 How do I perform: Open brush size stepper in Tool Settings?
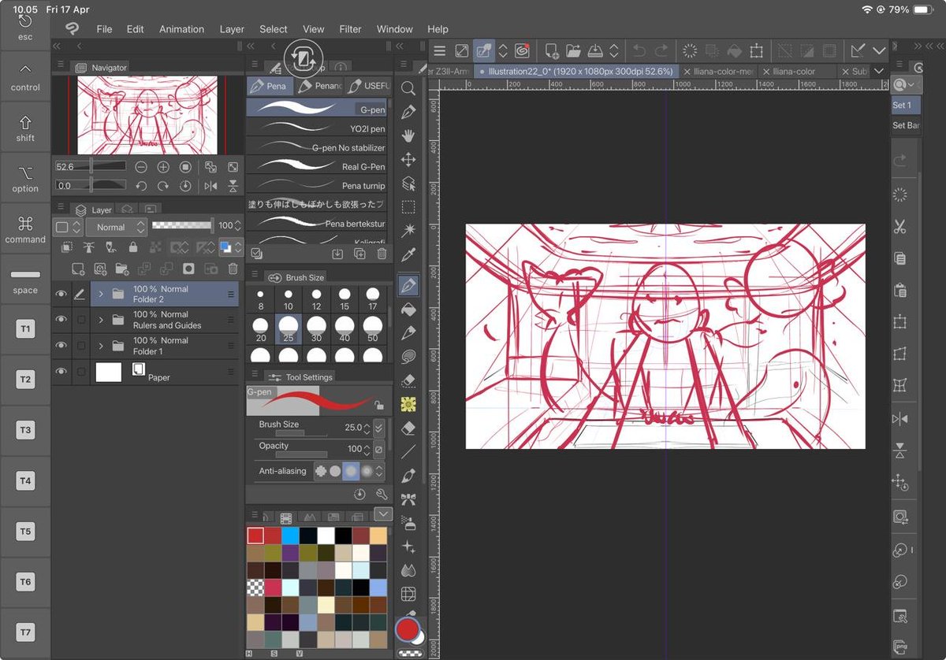click(x=367, y=428)
